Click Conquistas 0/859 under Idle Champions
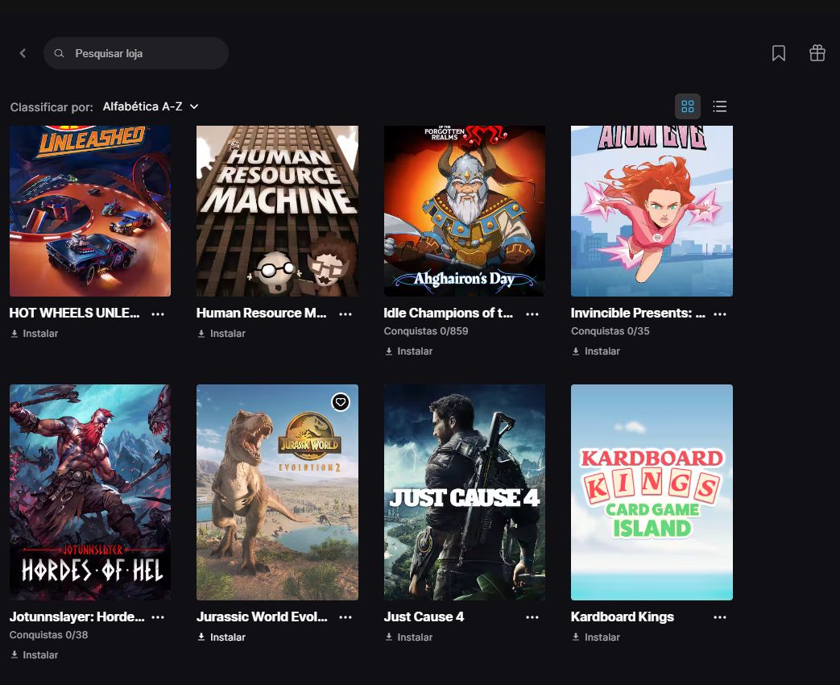 tap(426, 331)
